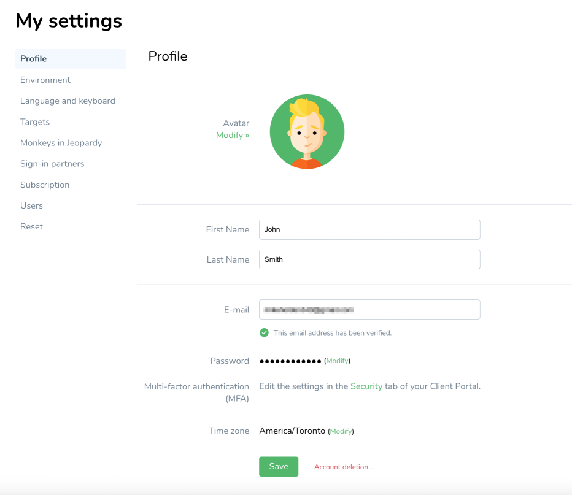572x495 pixels.
Task: Click into the E-mail field
Action: point(369,310)
